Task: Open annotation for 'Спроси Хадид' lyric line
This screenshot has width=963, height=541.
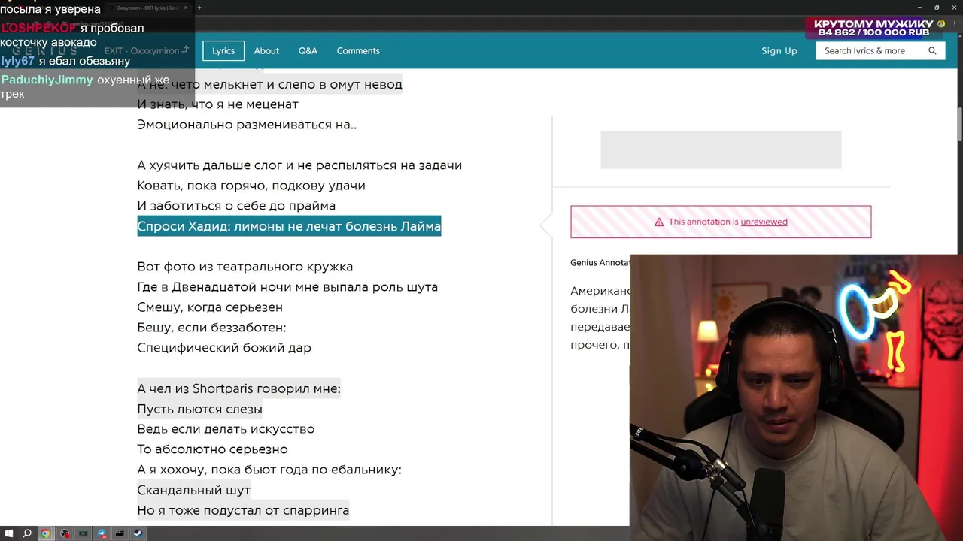Action: coord(289,226)
